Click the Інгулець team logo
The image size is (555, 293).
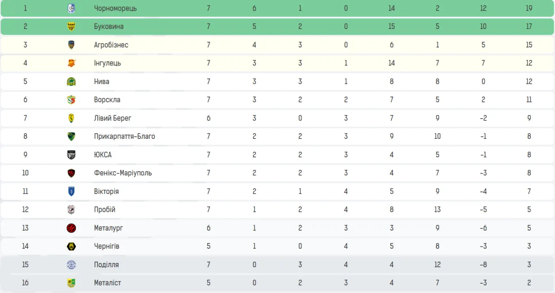pos(71,63)
